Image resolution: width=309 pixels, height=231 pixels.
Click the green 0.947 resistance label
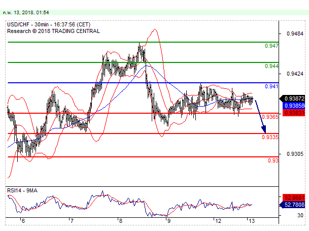coord(271,46)
